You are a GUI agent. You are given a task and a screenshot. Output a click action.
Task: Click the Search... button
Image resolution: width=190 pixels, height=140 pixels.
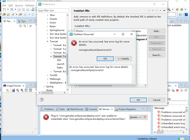157,55
